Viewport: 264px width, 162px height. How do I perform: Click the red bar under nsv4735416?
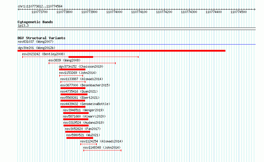[74, 94]
